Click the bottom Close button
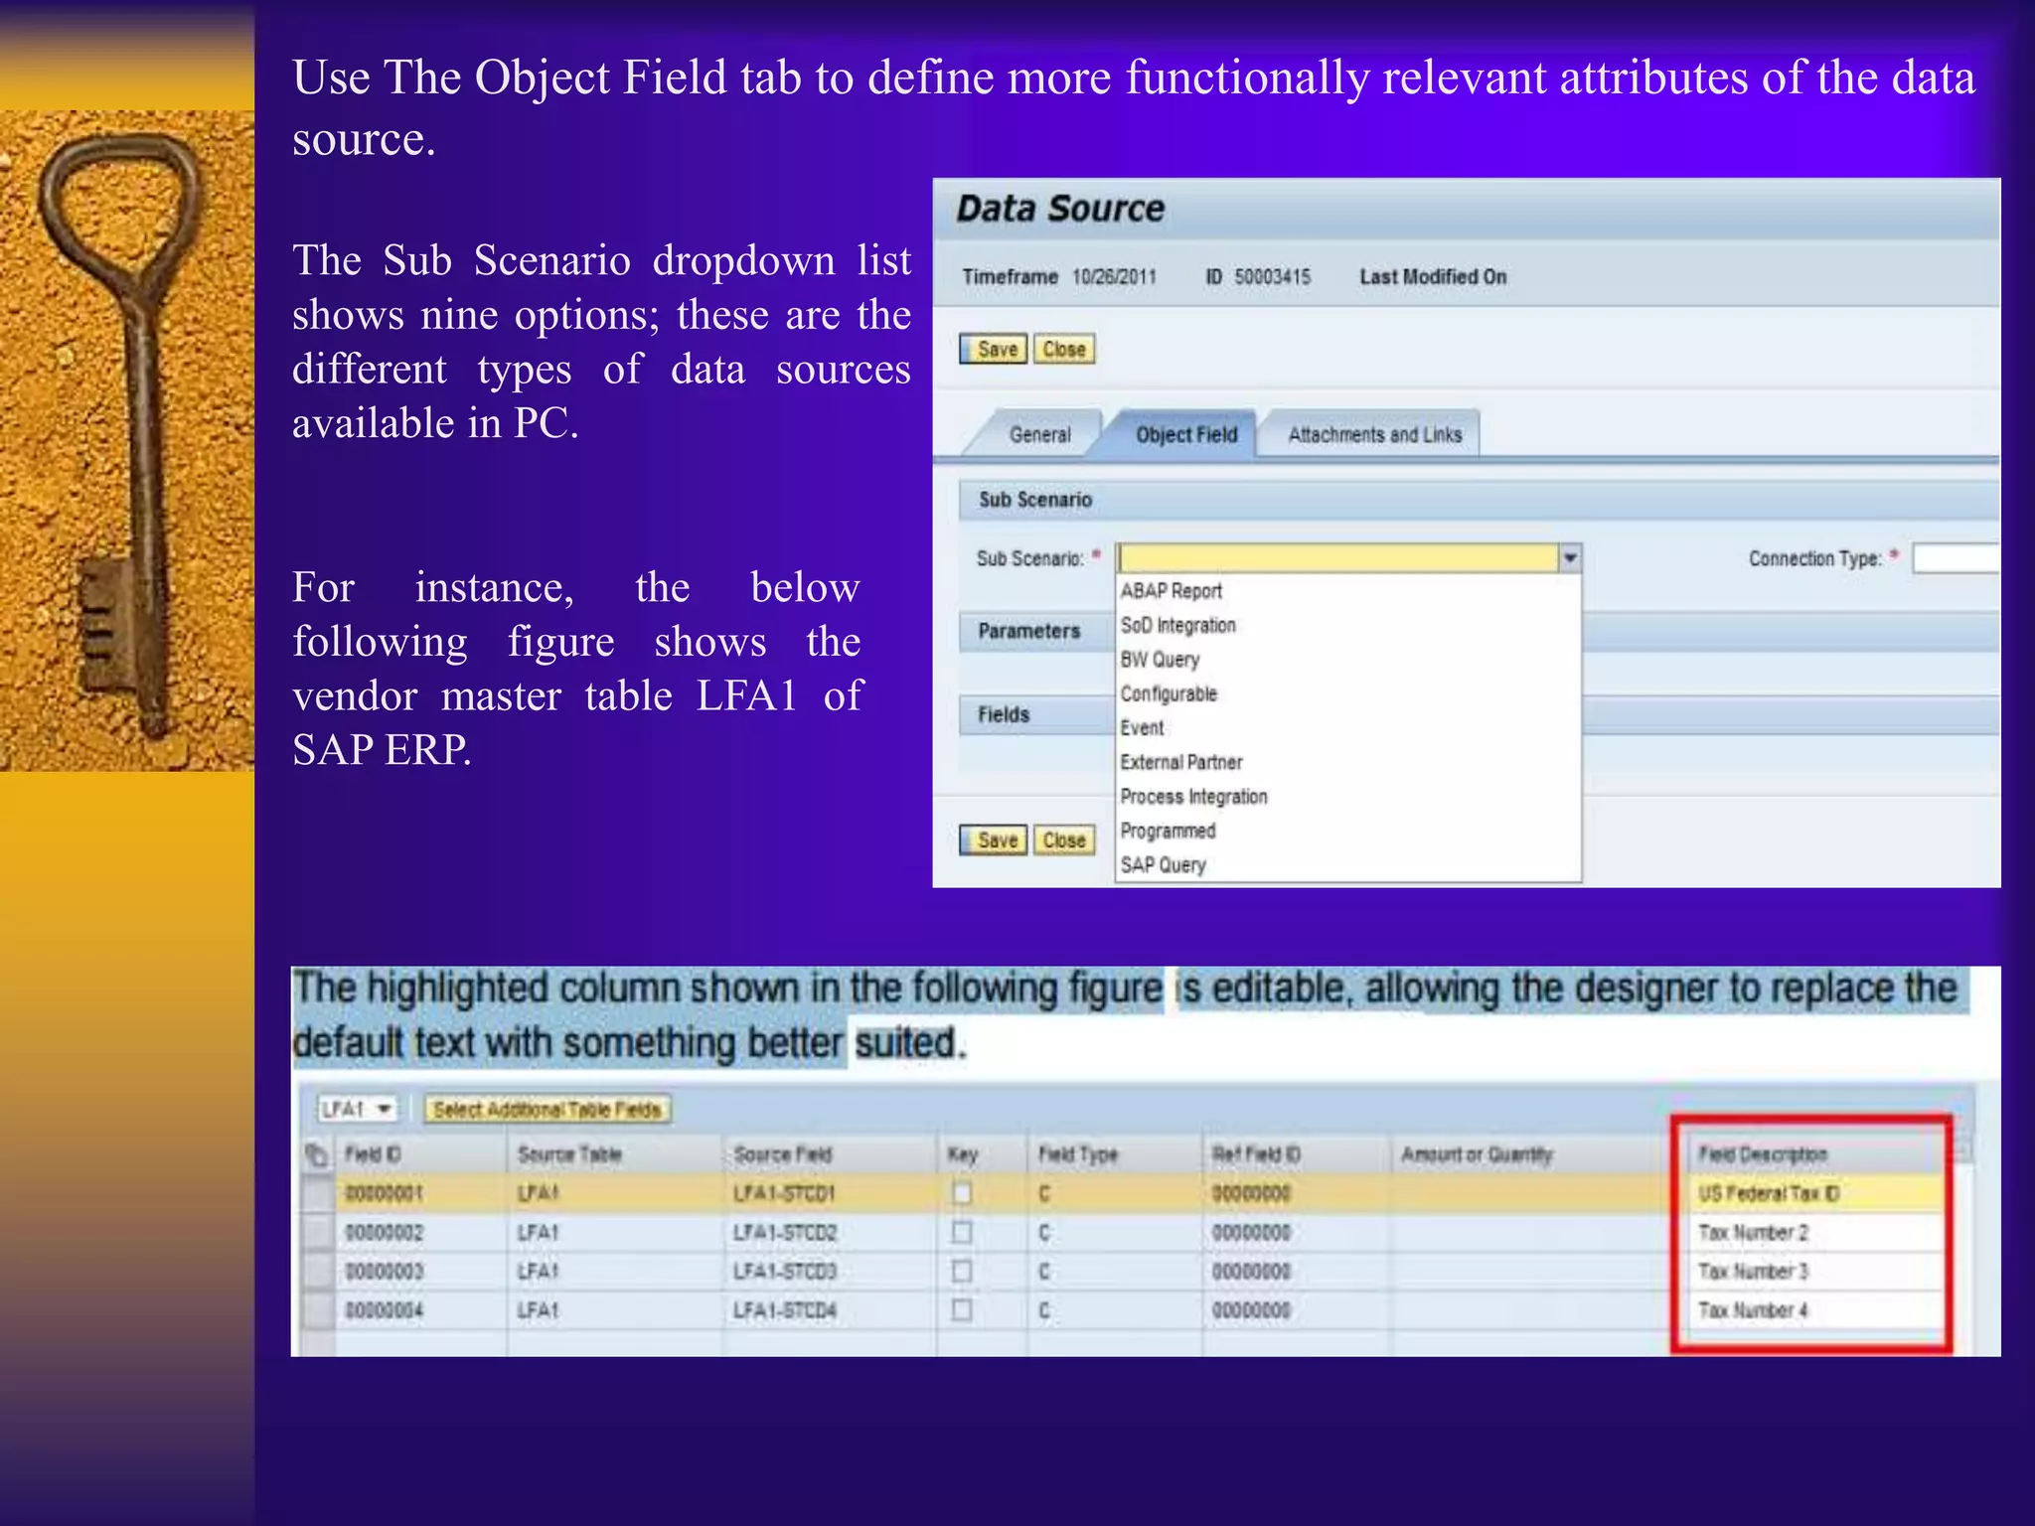This screenshot has width=2035, height=1526. click(x=1063, y=840)
